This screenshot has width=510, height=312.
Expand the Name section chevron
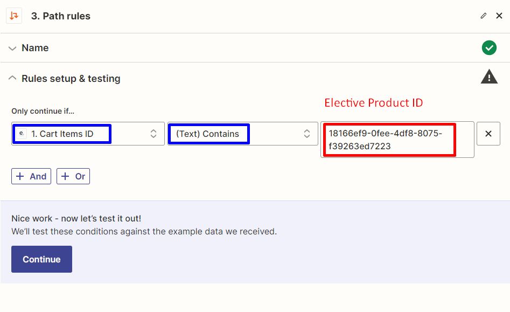coord(12,48)
